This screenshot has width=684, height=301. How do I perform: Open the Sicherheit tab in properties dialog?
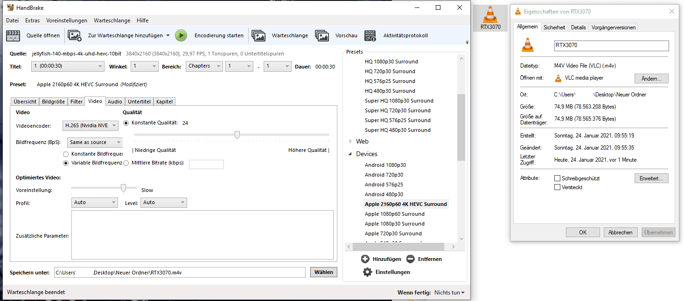554,27
